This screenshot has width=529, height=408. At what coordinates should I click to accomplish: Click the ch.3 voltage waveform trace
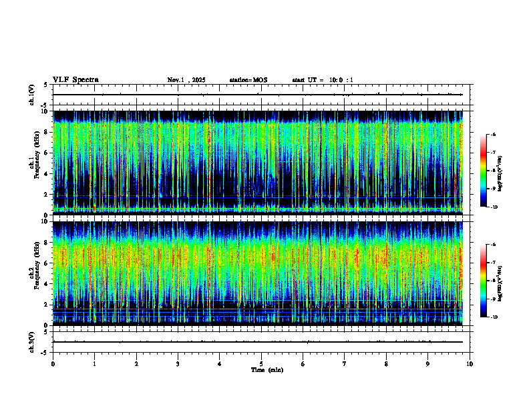click(x=258, y=342)
